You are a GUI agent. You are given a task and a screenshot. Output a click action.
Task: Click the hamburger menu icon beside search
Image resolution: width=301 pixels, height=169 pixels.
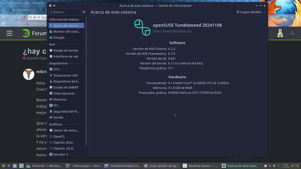pyautogui.click(x=84, y=12)
